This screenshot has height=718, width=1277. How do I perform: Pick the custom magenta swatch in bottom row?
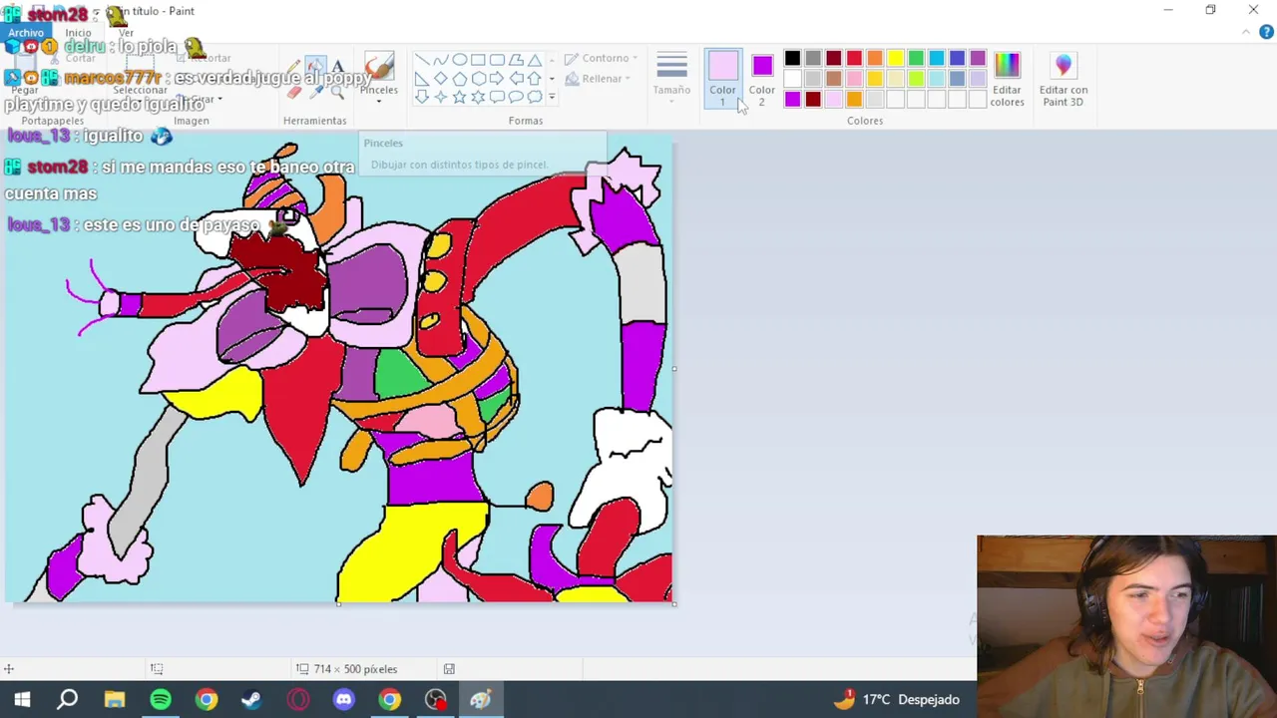pos(792,99)
